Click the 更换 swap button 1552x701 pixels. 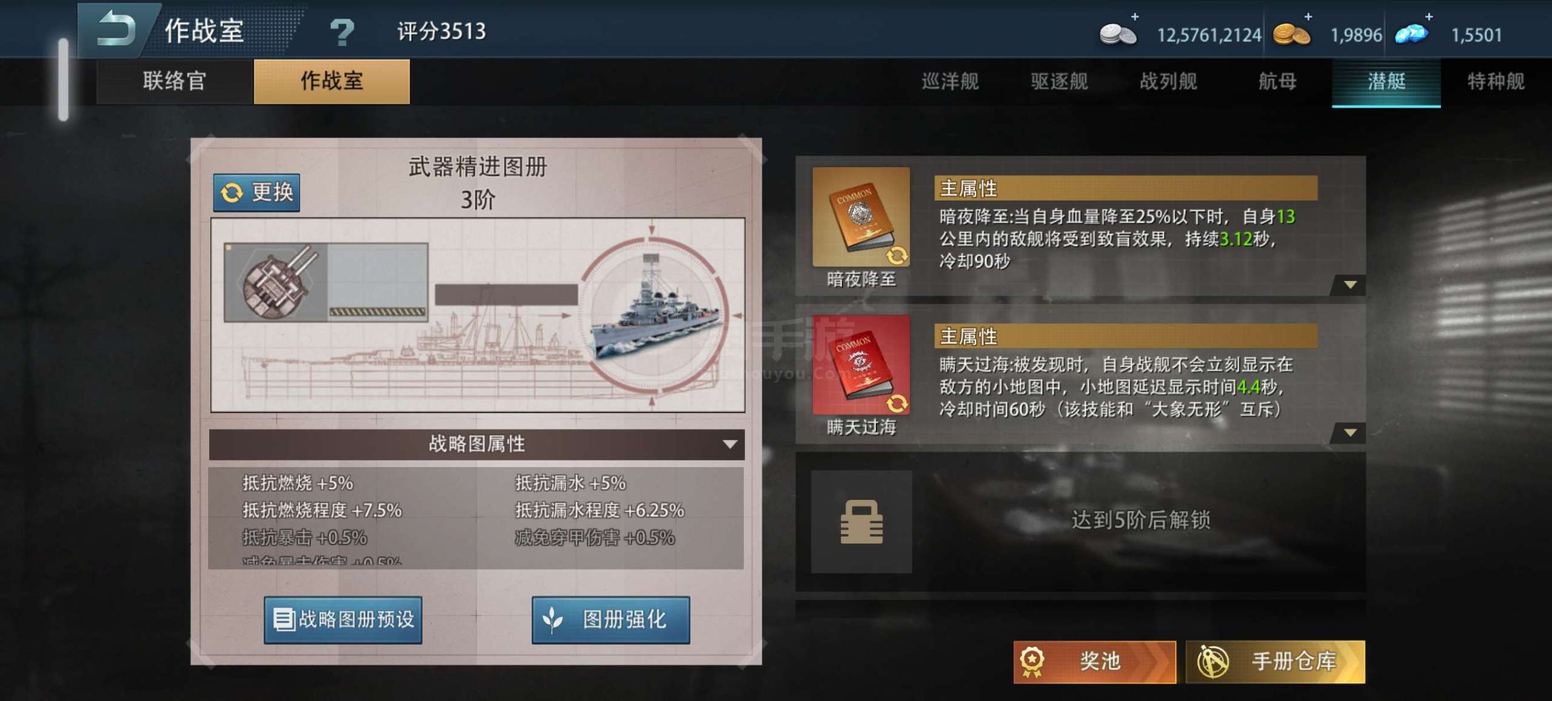tap(256, 193)
